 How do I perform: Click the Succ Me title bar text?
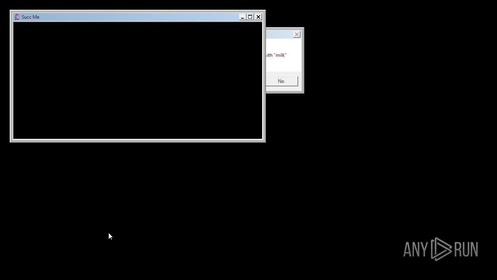click(30, 17)
